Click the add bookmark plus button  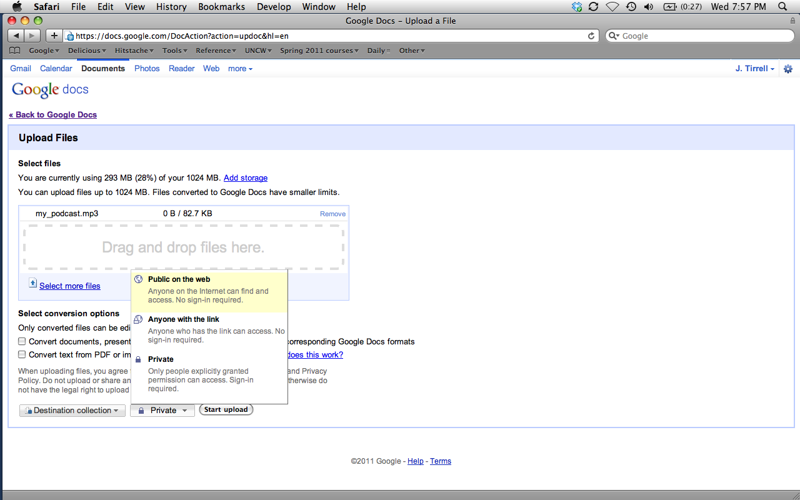tap(54, 36)
